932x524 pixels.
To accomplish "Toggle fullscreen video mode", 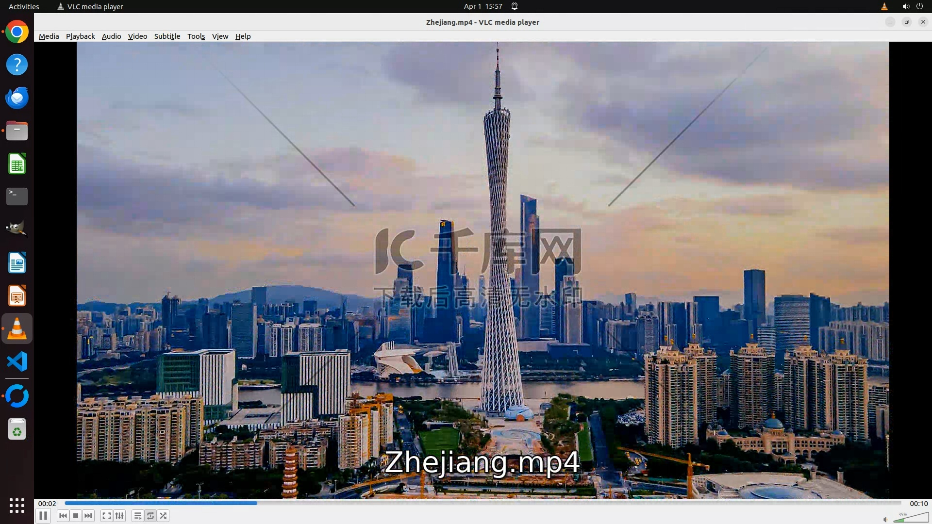I will [x=107, y=516].
